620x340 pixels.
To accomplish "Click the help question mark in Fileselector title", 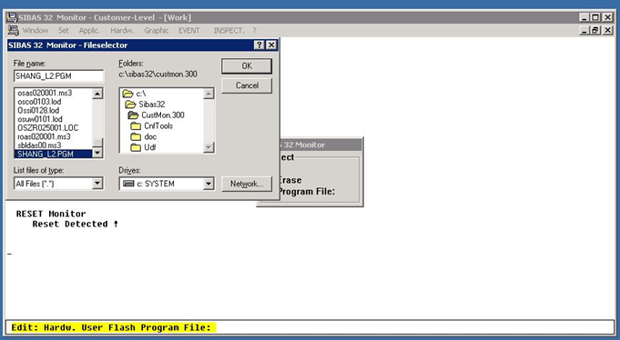I will click(259, 45).
